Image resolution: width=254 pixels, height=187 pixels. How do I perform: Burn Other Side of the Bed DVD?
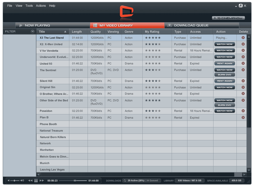tap(224, 105)
